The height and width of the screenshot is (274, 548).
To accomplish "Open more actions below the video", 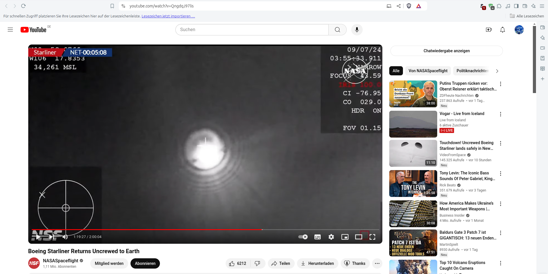I will (x=377, y=263).
